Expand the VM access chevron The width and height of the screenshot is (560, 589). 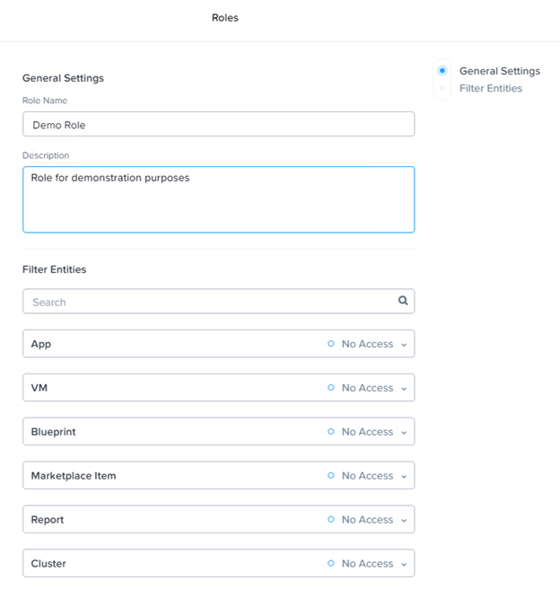[404, 389]
